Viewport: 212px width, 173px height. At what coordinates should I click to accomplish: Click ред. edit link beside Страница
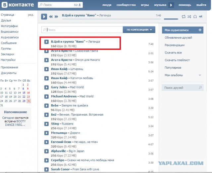coord(31,15)
